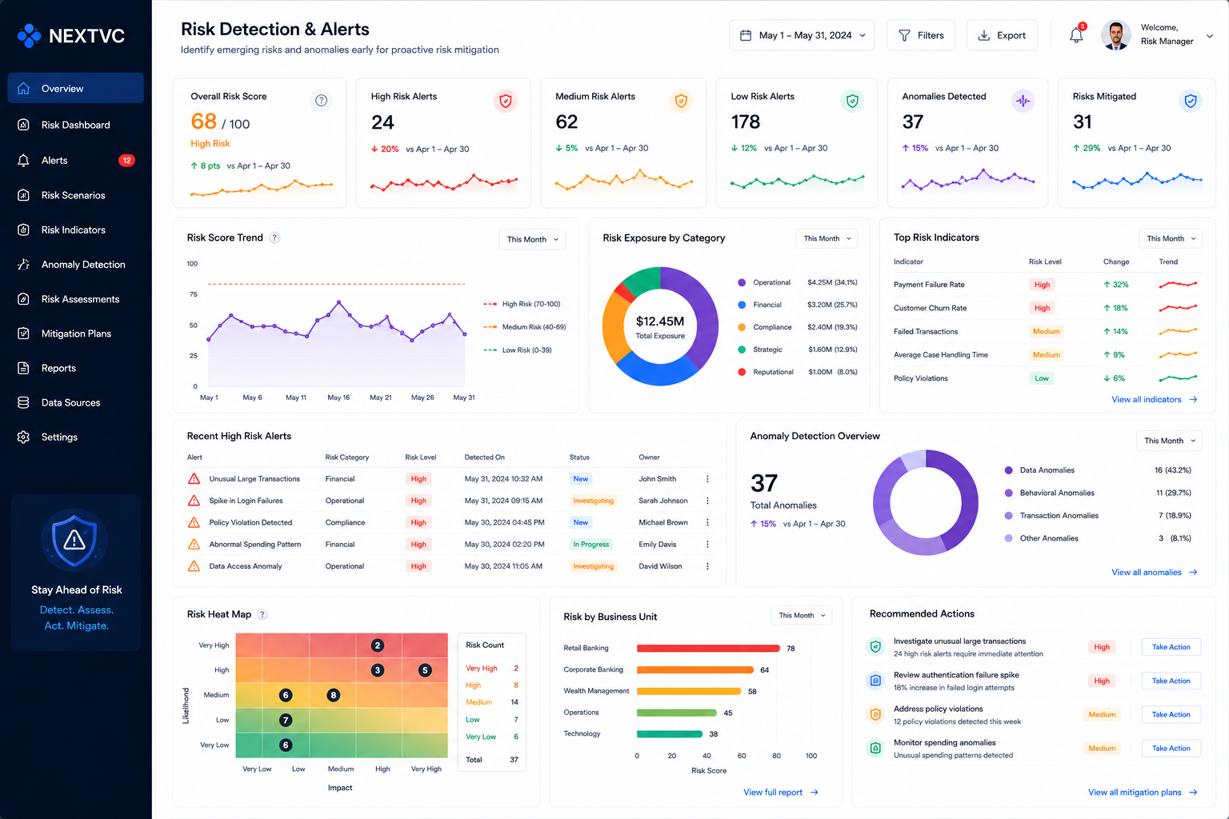
Task: Open Settings in the sidebar
Action: point(75,437)
